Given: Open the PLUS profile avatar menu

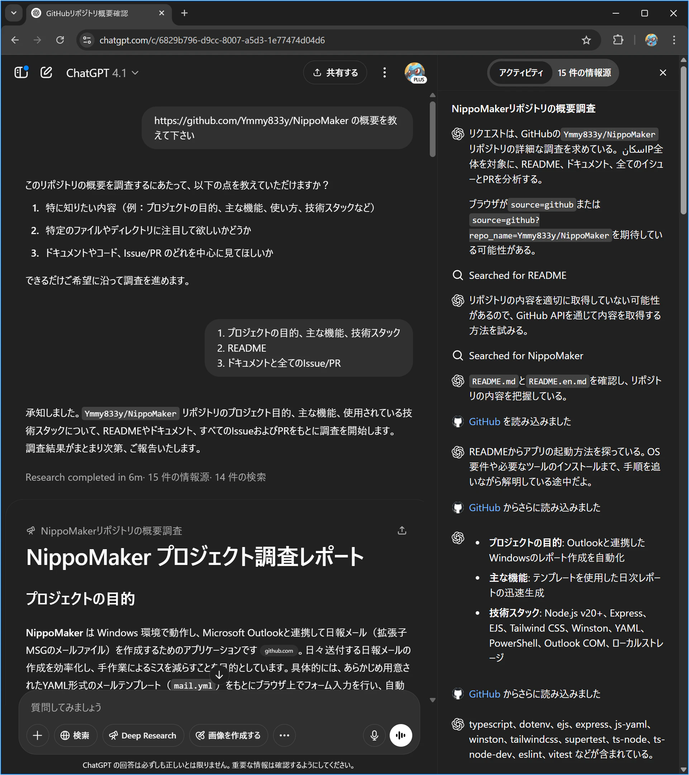Looking at the screenshot, I should click(x=415, y=72).
